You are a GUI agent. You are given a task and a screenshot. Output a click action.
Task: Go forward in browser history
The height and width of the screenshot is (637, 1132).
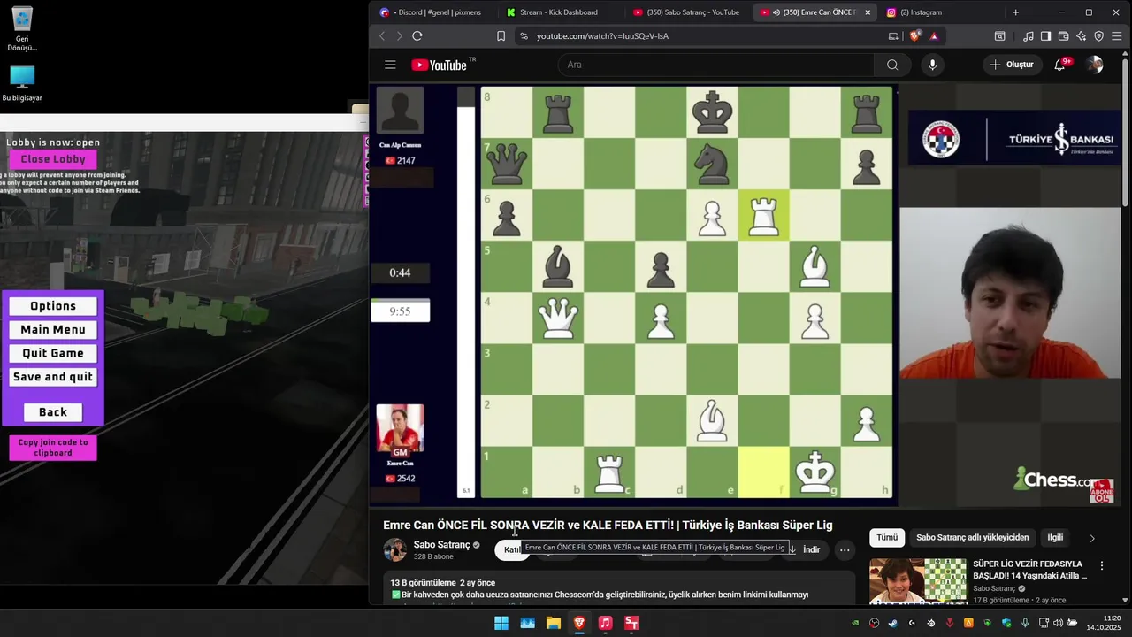tap(399, 36)
